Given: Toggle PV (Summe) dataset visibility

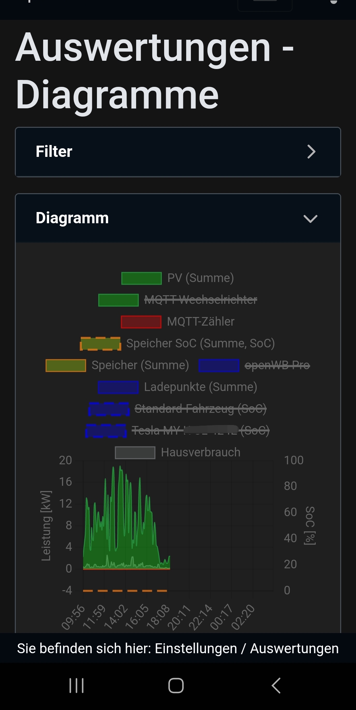Looking at the screenshot, I should [200, 278].
